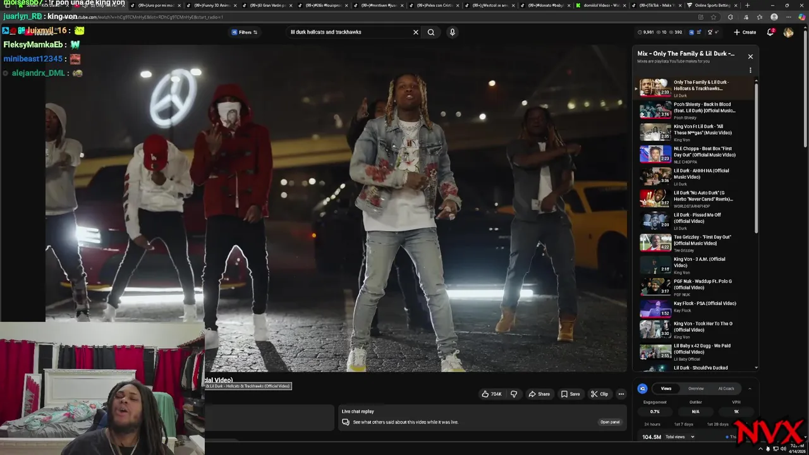809x455 pixels.
Task: Select the Hellcats & Trackhawks playlist item
Action: point(695,88)
